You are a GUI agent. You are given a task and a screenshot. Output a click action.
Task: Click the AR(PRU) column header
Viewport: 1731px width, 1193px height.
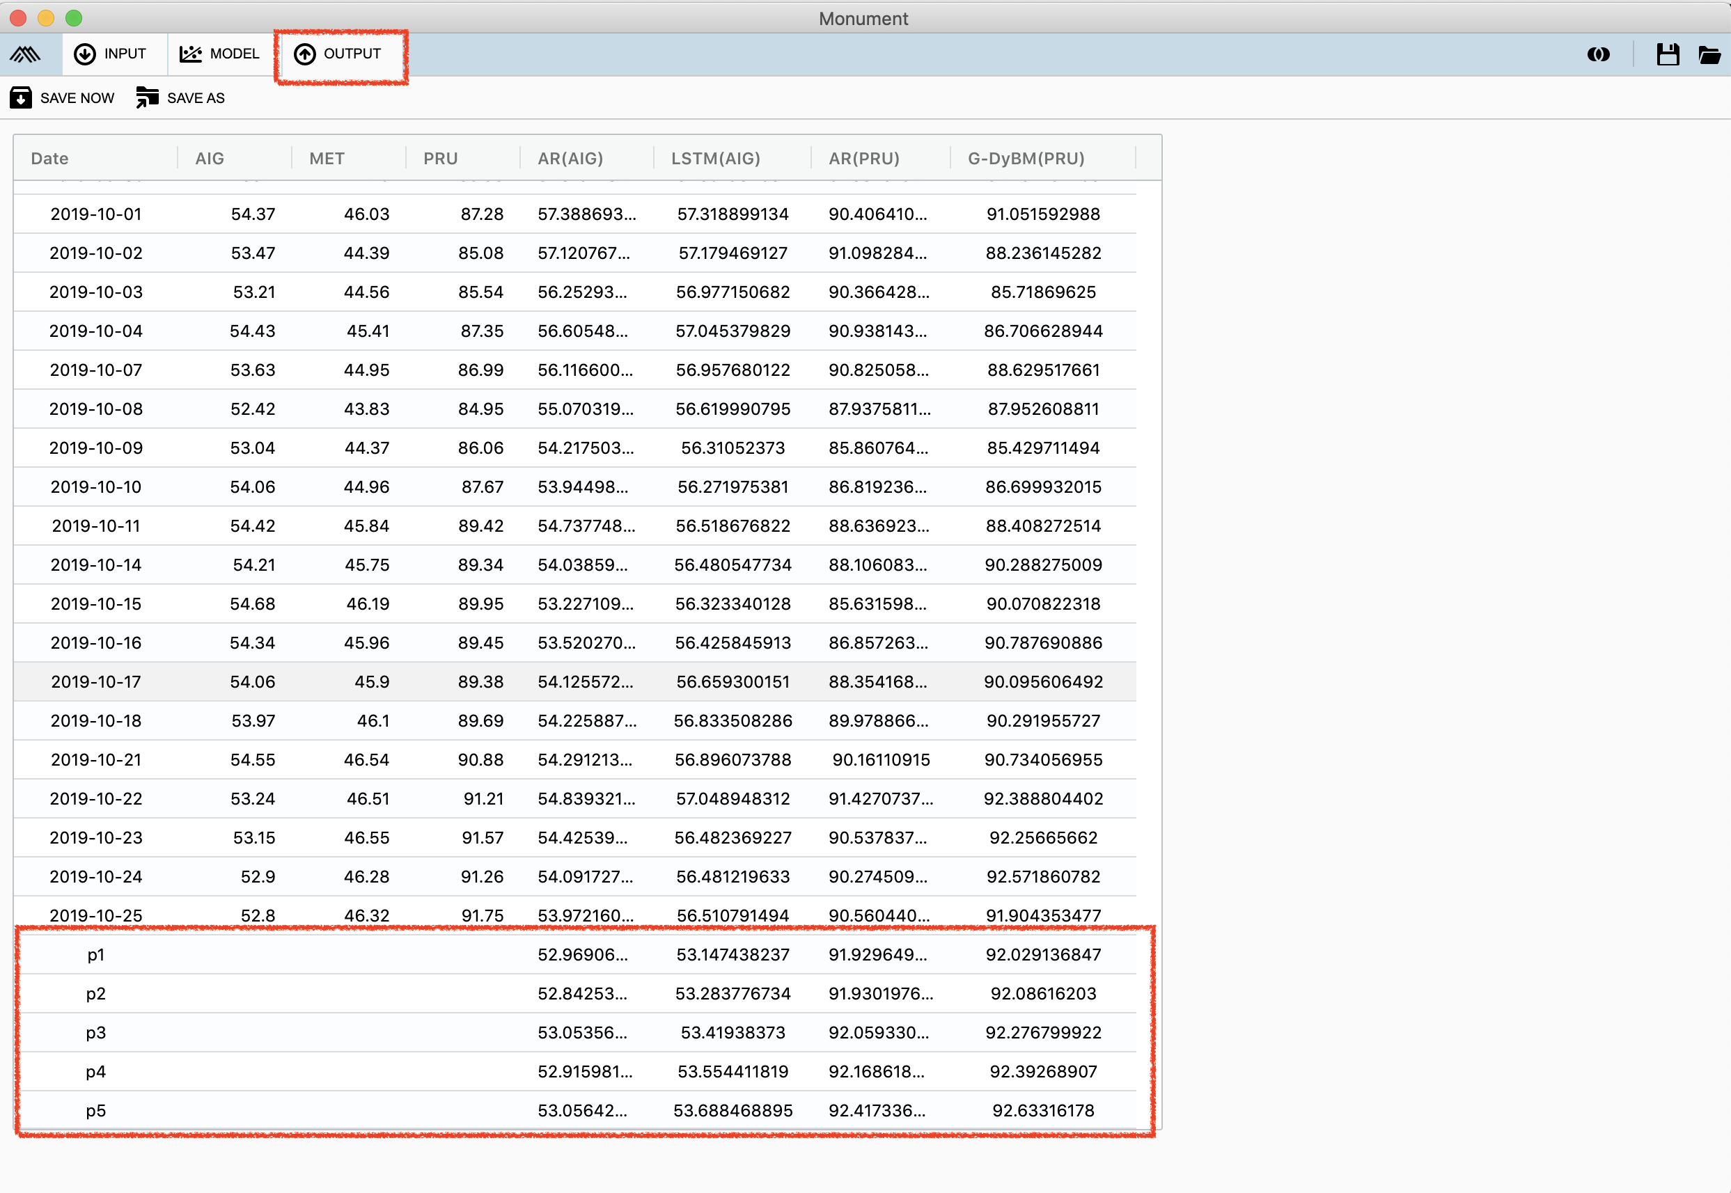[x=863, y=159]
